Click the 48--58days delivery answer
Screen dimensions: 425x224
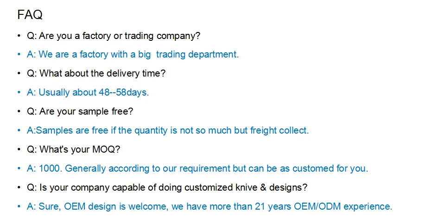point(88,92)
